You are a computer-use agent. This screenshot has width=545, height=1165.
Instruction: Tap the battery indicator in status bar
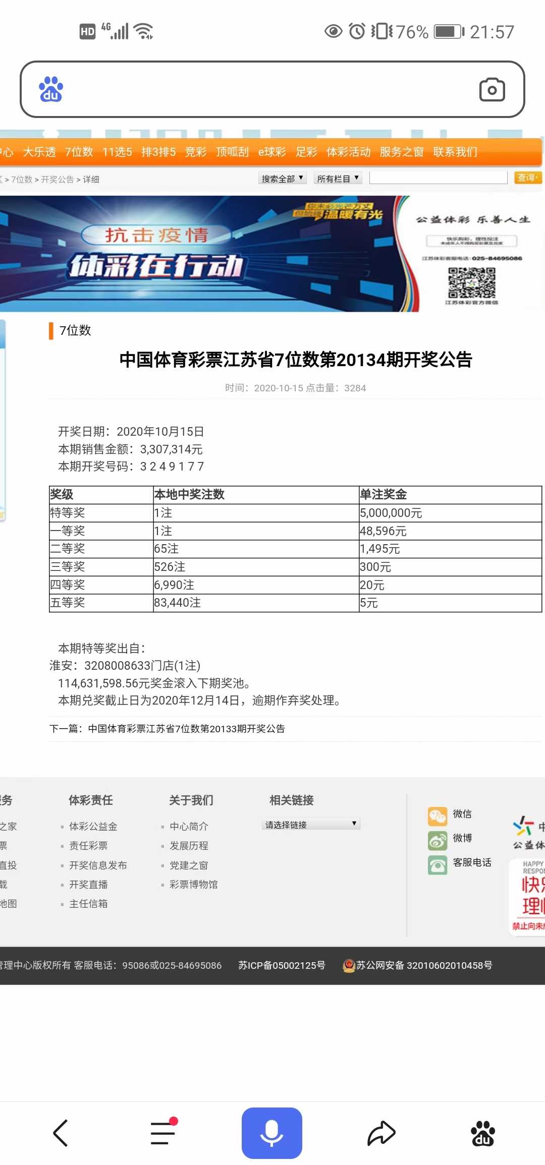(449, 32)
